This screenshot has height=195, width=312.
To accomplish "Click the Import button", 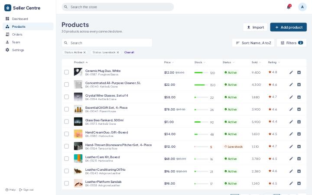I will [x=255, y=27].
